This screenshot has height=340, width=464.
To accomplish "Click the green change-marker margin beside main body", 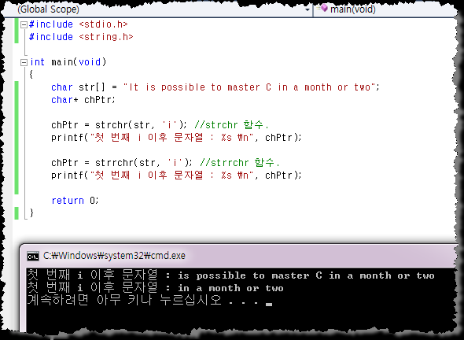I will [x=17, y=138].
